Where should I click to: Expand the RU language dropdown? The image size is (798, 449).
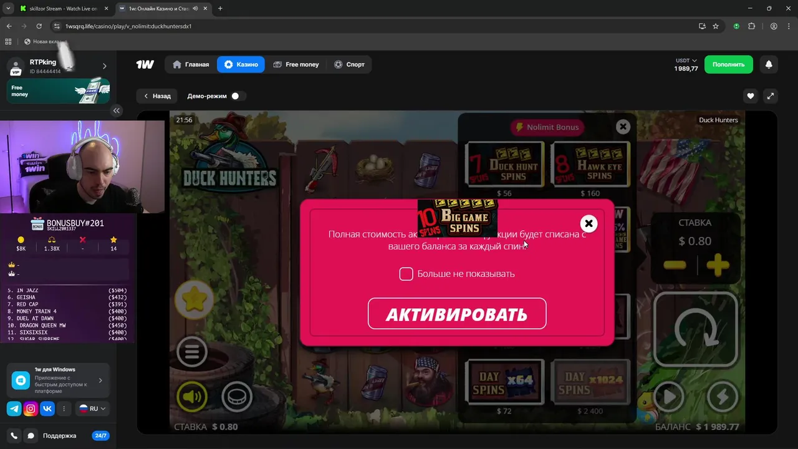[92, 409]
